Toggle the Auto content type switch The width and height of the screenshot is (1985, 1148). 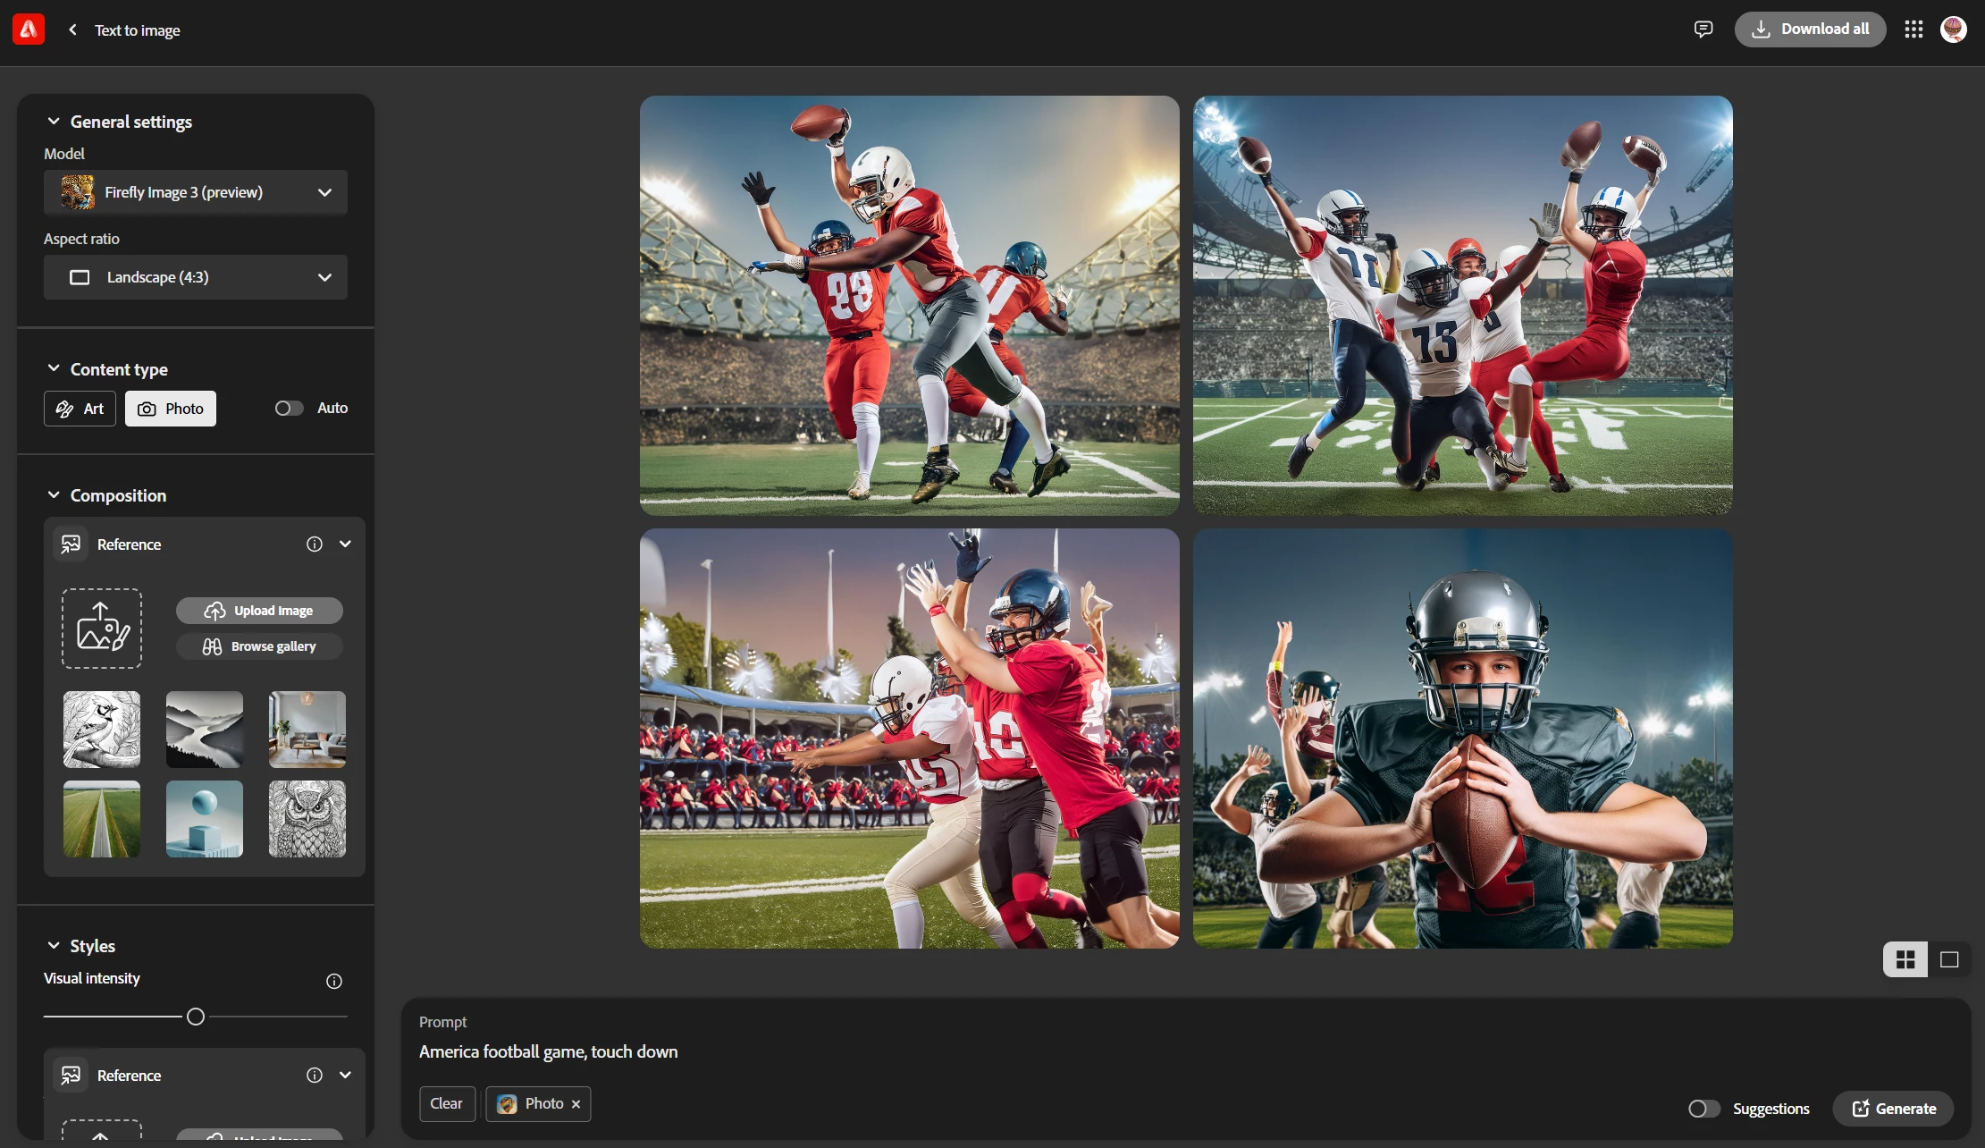click(x=289, y=408)
